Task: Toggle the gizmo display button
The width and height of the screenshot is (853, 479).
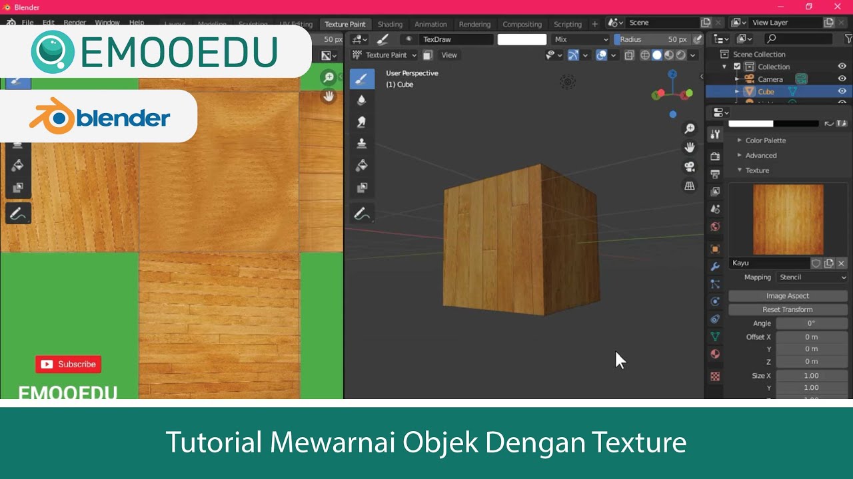Action: coord(573,55)
